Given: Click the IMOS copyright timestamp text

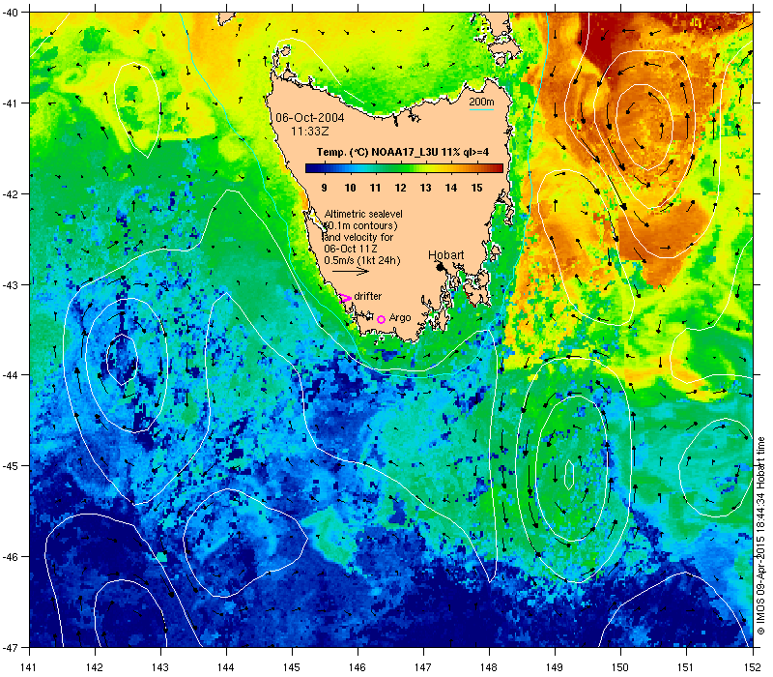Looking at the screenshot, I should click(760, 537).
